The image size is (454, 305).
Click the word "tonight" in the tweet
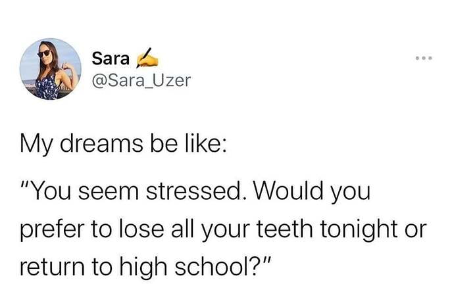coord(359,230)
